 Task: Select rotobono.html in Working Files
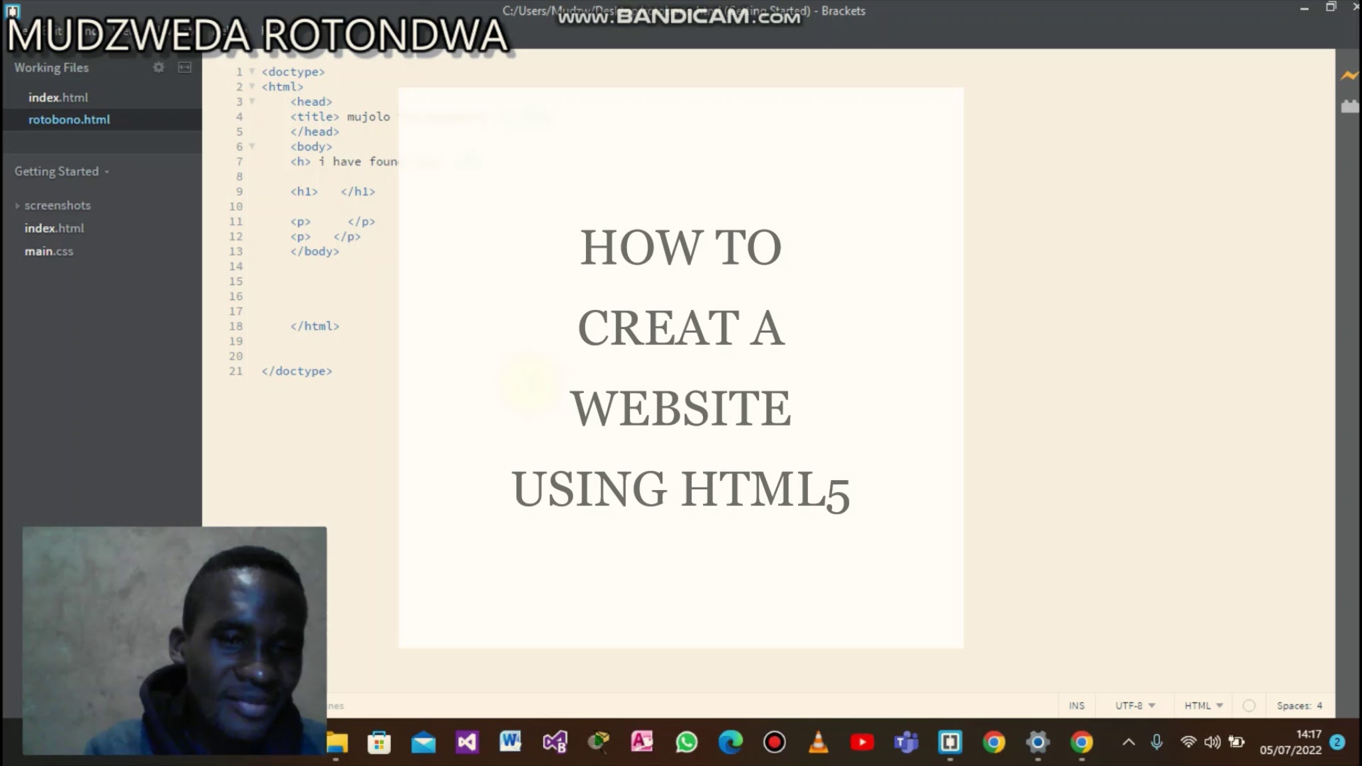pyautogui.click(x=69, y=120)
